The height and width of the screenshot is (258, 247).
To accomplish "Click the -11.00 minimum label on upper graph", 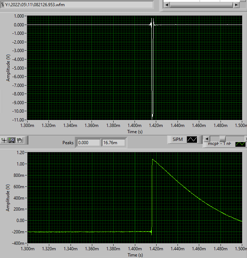I will tap(18, 120).
